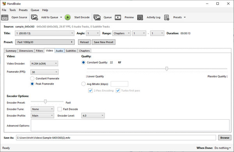Click the Open Source label
This screenshot has width=234, height=152.
click(19, 17)
